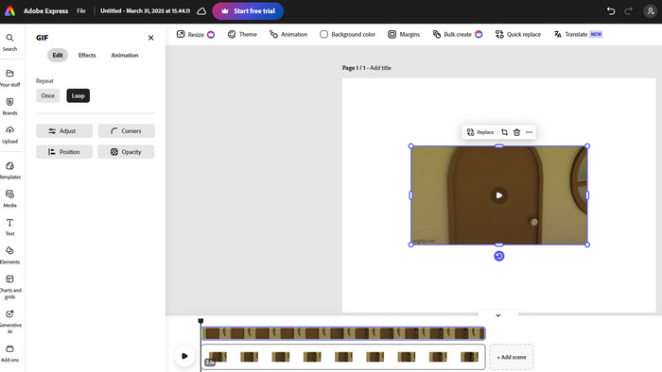662x372 pixels.
Task: Open the account invite profile icon
Action: (x=651, y=11)
